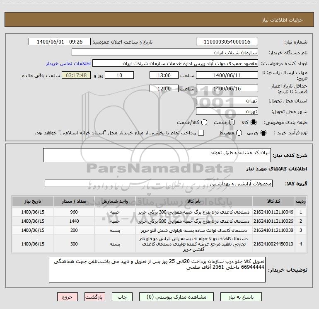
Task: Click the واحد شمارش column header
Action: click(x=115, y=201)
